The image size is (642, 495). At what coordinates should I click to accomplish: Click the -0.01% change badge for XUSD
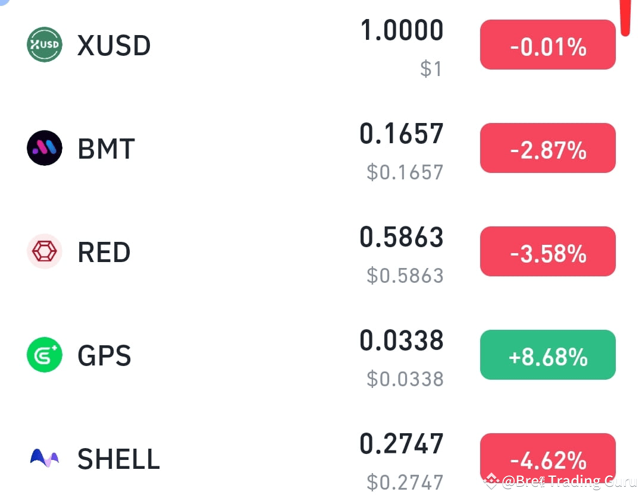point(547,44)
